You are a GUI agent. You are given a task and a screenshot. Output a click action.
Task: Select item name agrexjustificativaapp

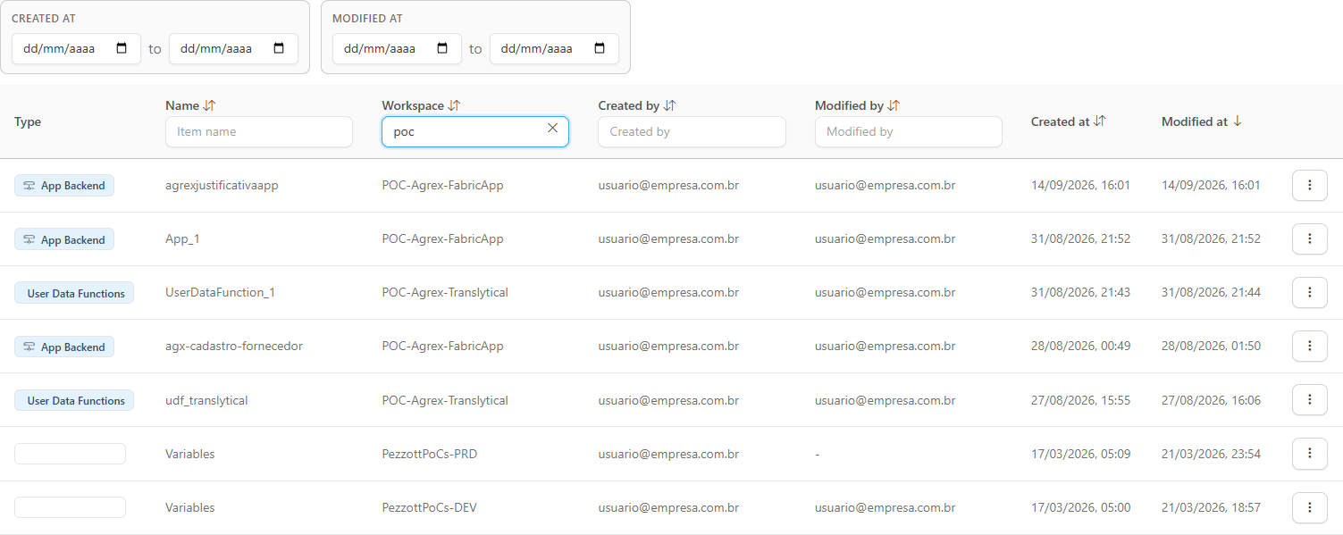pos(222,185)
